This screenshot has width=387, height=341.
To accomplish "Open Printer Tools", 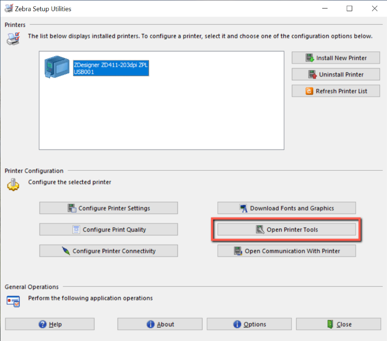I will point(287,229).
